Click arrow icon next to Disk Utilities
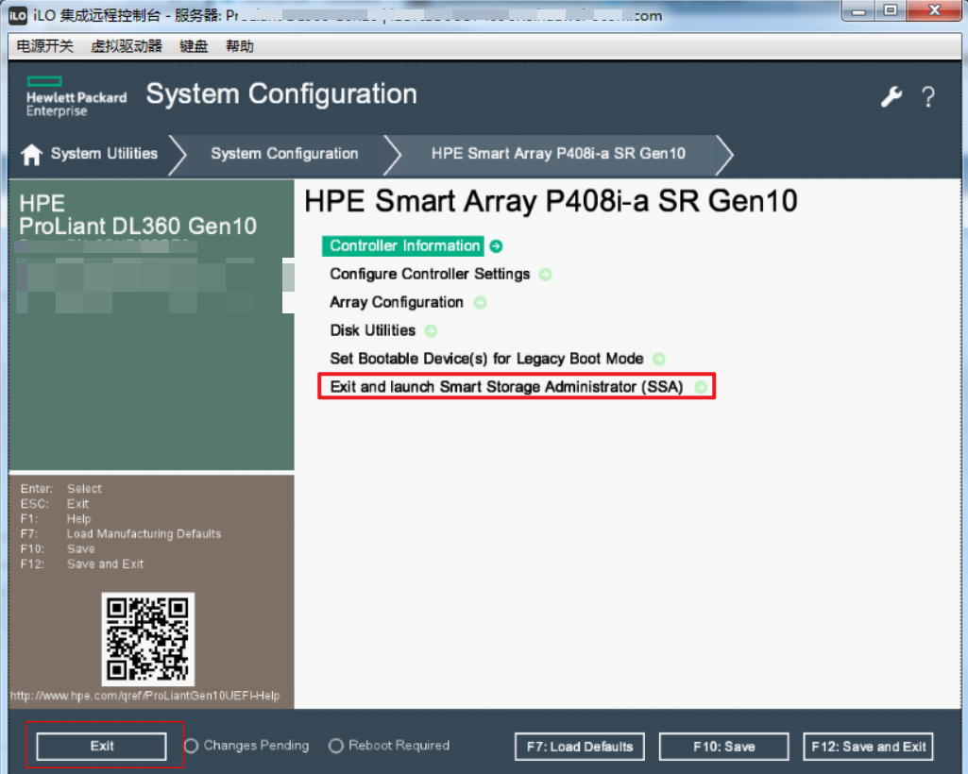968x774 pixels. (x=431, y=330)
